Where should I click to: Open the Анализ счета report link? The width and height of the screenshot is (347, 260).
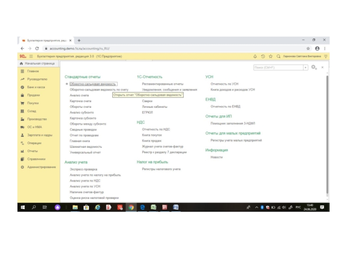point(79,95)
